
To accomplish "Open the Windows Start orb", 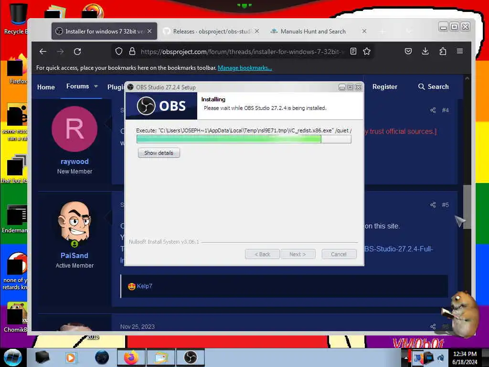I will pos(13,357).
